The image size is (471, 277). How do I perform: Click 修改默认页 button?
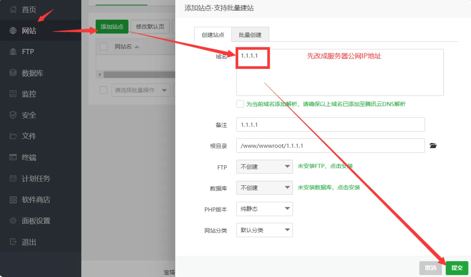point(150,26)
